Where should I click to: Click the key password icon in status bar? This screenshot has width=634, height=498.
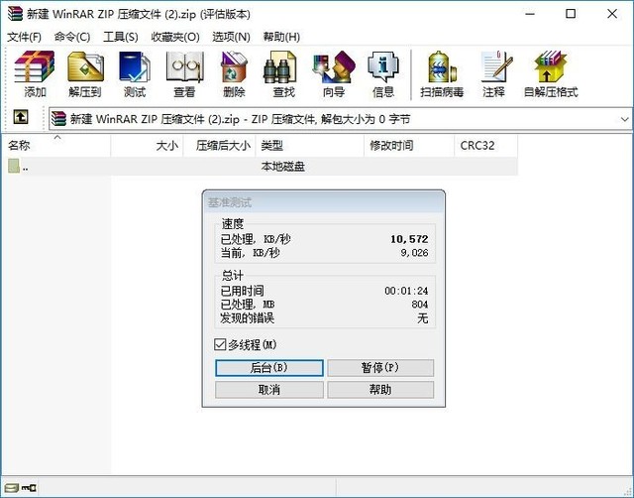(29, 487)
